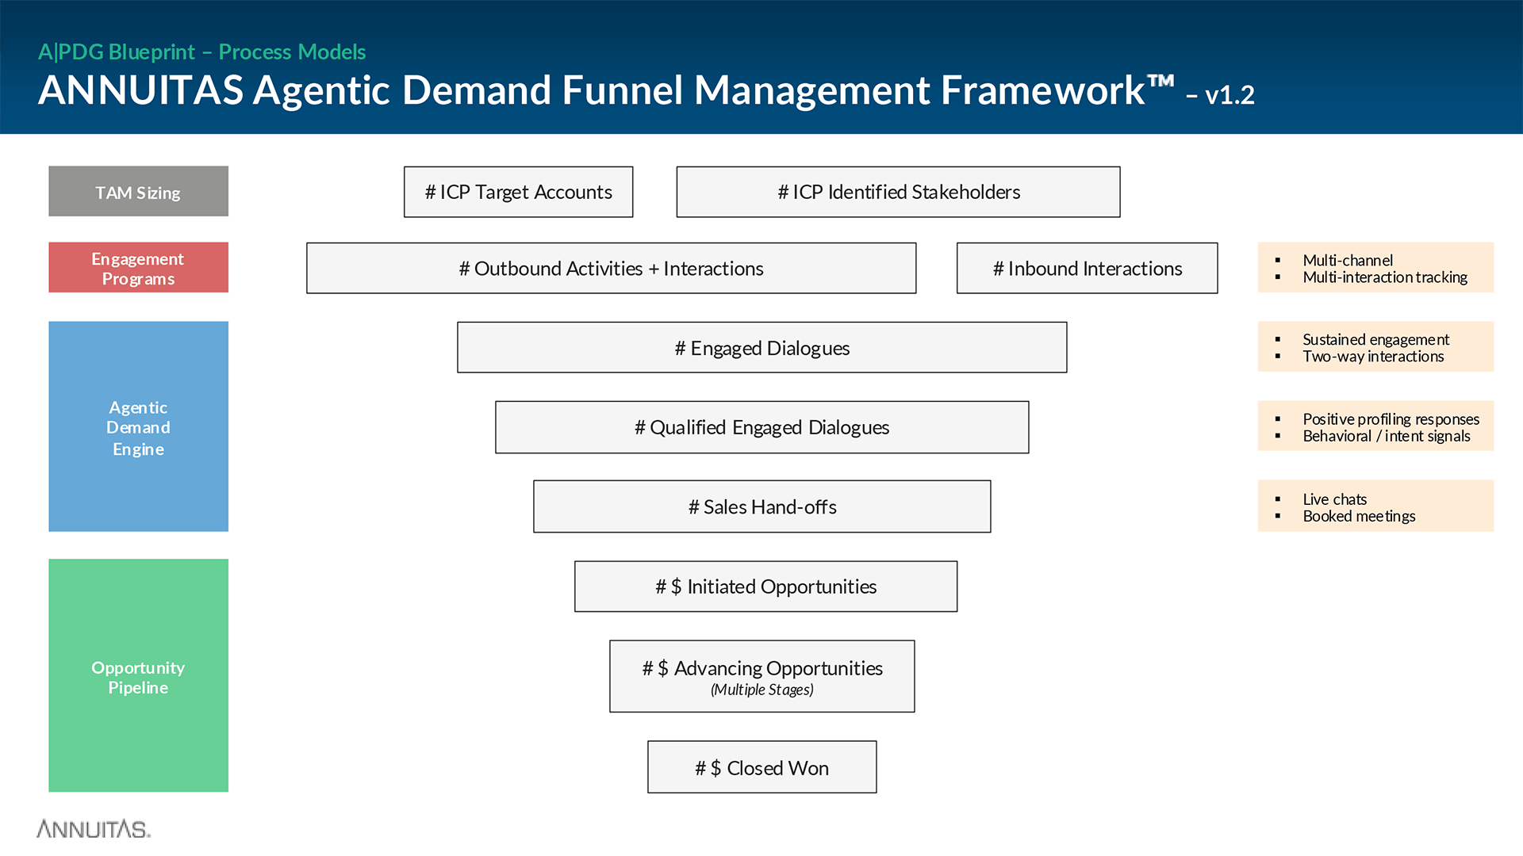Screen dimensions: 1523x856
Task: Select the # Inbound Interactions box
Action: 1087,268
